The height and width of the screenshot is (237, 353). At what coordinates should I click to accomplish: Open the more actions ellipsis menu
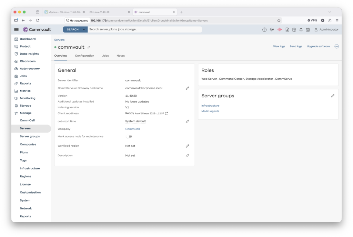pos(336,47)
